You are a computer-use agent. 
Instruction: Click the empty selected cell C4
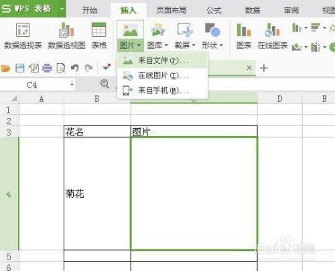point(194,194)
